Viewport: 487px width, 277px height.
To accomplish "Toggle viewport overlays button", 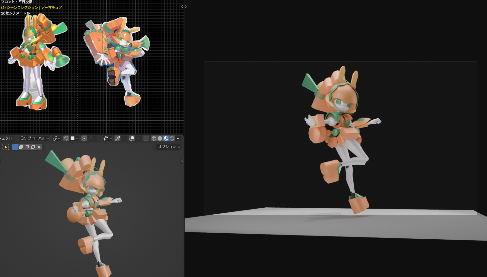I will (x=132, y=138).
